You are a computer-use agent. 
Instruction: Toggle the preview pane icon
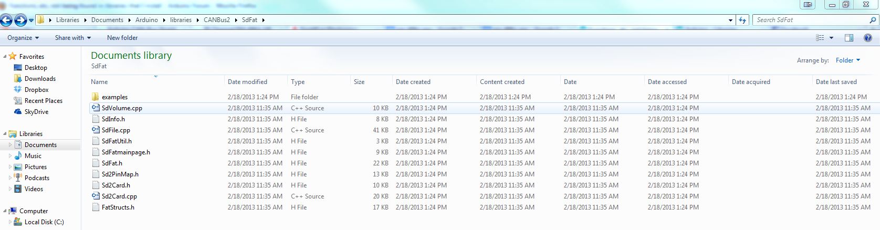click(x=849, y=38)
